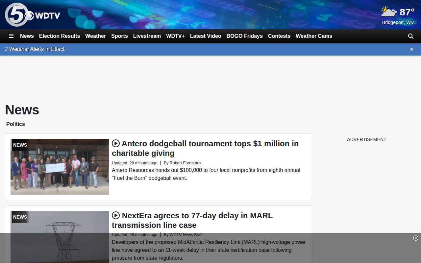Click the large News page heading
The height and width of the screenshot is (263, 421).
tap(22, 110)
